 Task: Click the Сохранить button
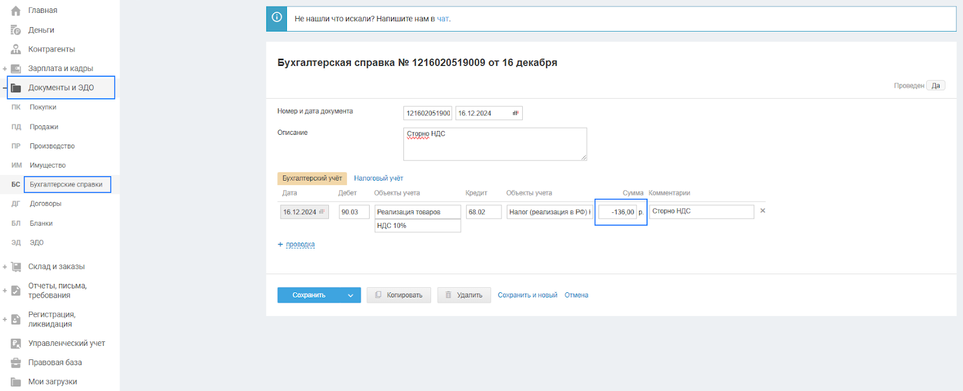click(x=309, y=295)
